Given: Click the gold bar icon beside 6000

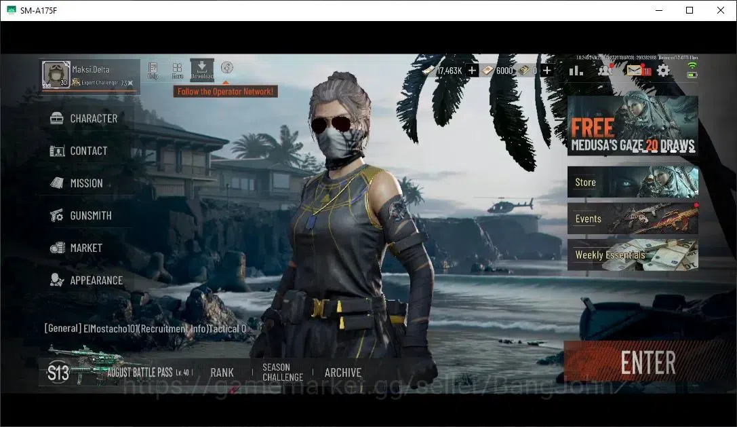Looking at the screenshot, I should coord(488,71).
